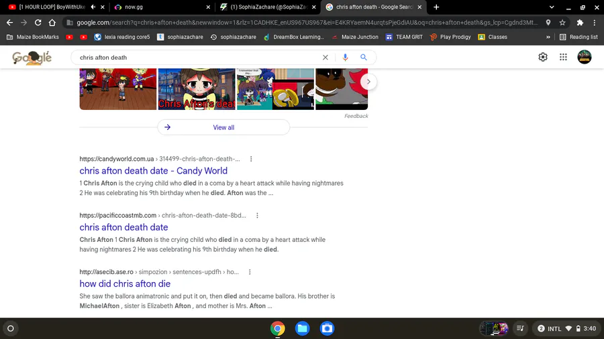Open the holding-space thumbnail from the shelf
Viewport: 604px width, 339px height.
click(494, 328)
